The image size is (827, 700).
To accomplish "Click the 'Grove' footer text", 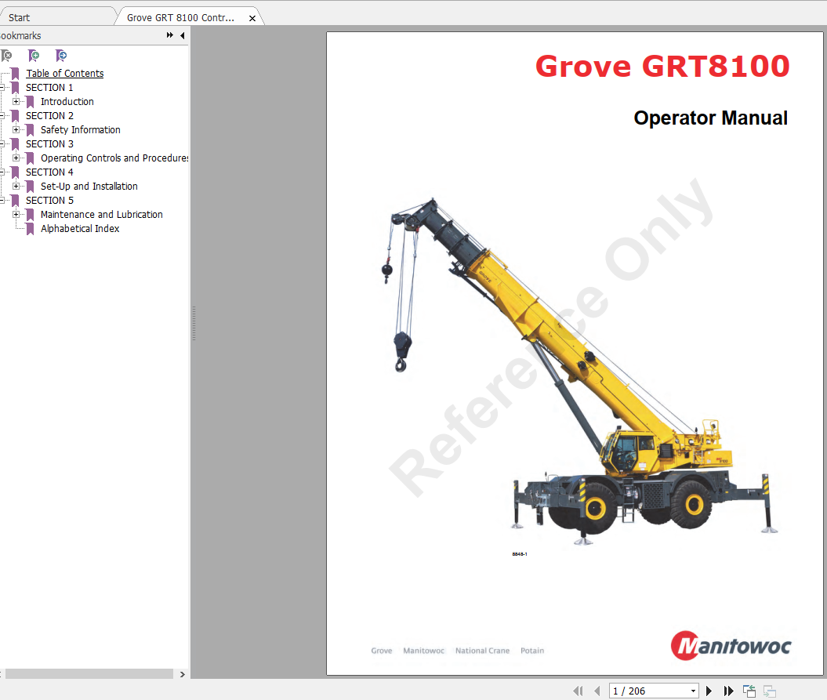I will [x=381, y=651].
